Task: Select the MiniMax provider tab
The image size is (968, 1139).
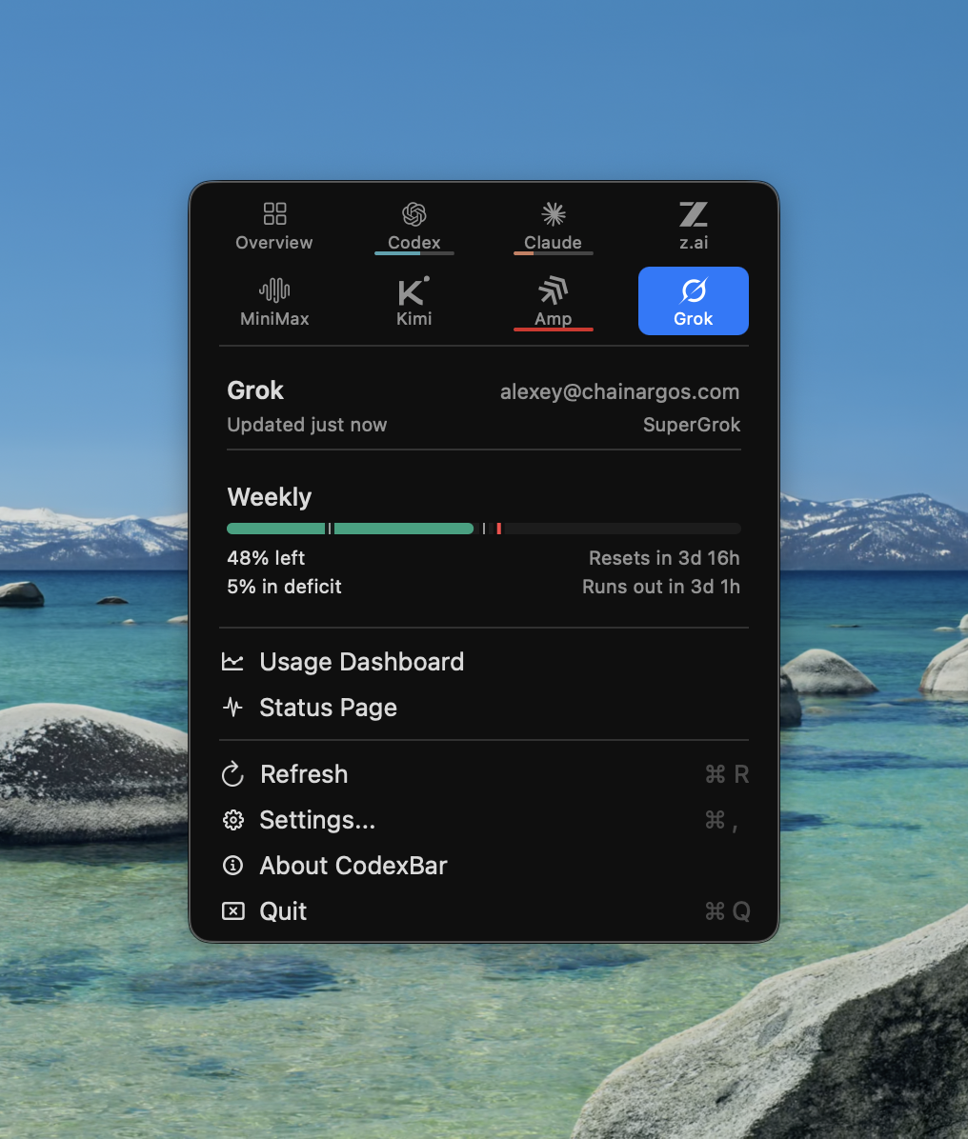Action: pyautogui.click(x=274, y=301)
